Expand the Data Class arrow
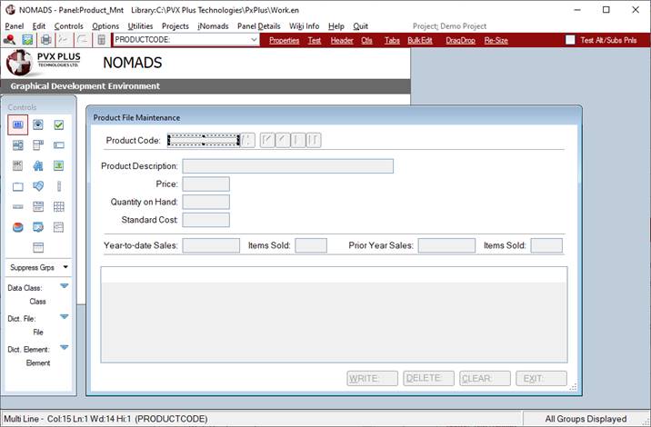 [64, 286]
